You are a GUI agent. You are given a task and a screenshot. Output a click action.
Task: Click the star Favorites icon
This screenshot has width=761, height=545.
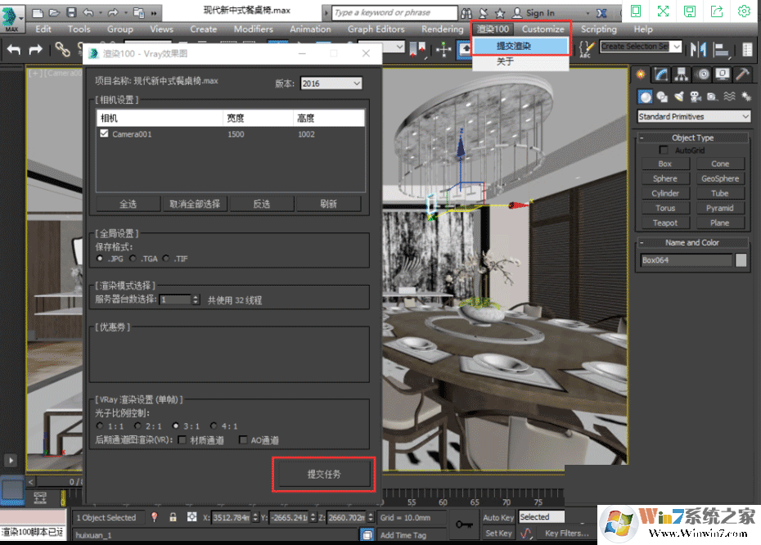pyautogui.click(x=500, y=13)
